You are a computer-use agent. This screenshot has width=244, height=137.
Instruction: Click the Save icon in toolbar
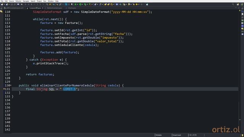11,4
